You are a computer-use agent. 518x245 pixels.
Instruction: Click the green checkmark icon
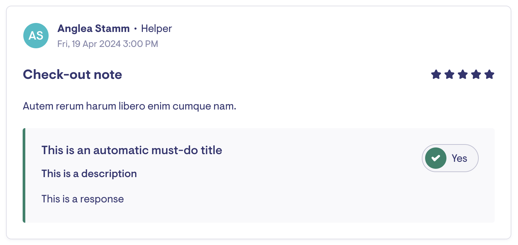[x=435, y=158]
